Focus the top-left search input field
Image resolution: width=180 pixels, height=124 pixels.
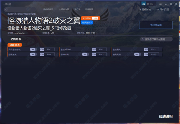[x=20, y=10]
